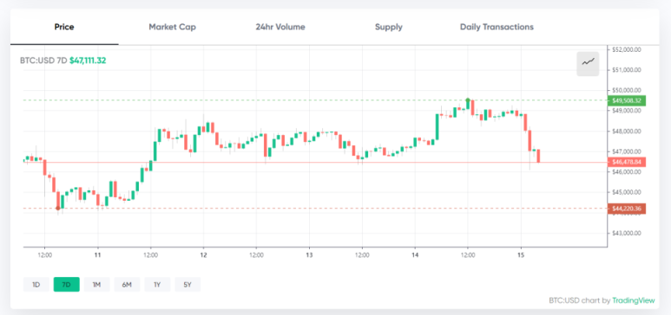
Task: Click the date label 13 on time axis
Action: tap(309, 254)
